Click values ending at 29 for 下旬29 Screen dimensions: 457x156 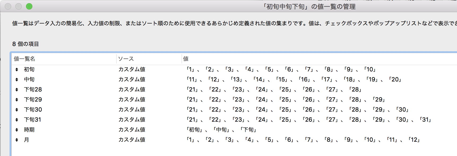pyautogui.click(x=286, y=99)
